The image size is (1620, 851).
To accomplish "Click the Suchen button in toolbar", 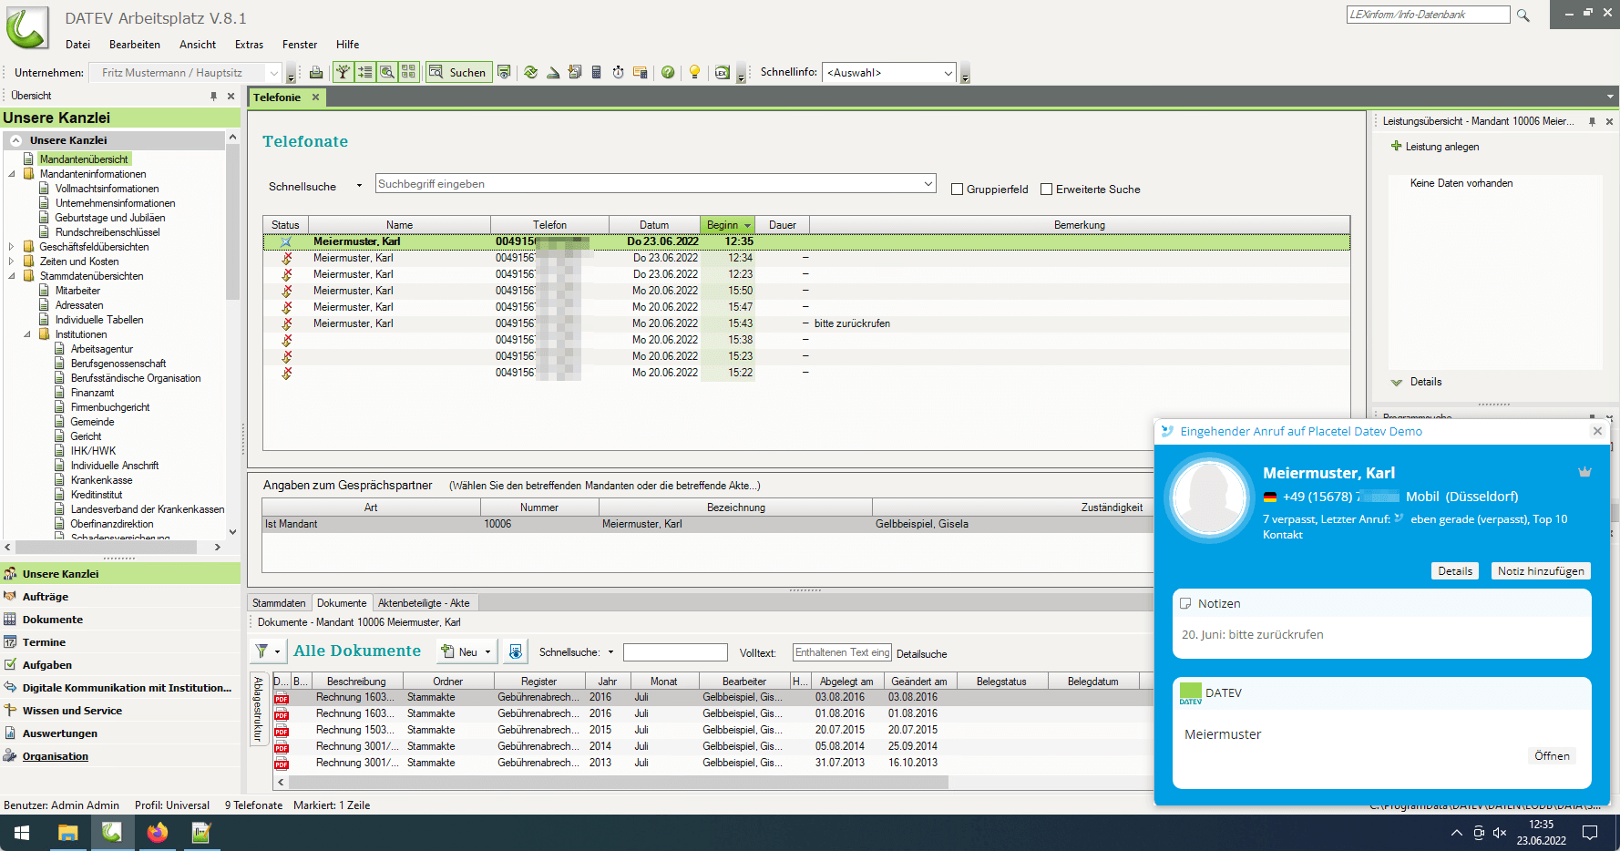I will [x=458, y=72].
